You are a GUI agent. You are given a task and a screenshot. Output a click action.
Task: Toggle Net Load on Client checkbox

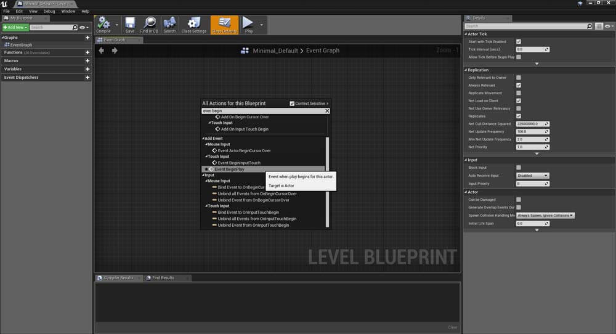point(519,100)
